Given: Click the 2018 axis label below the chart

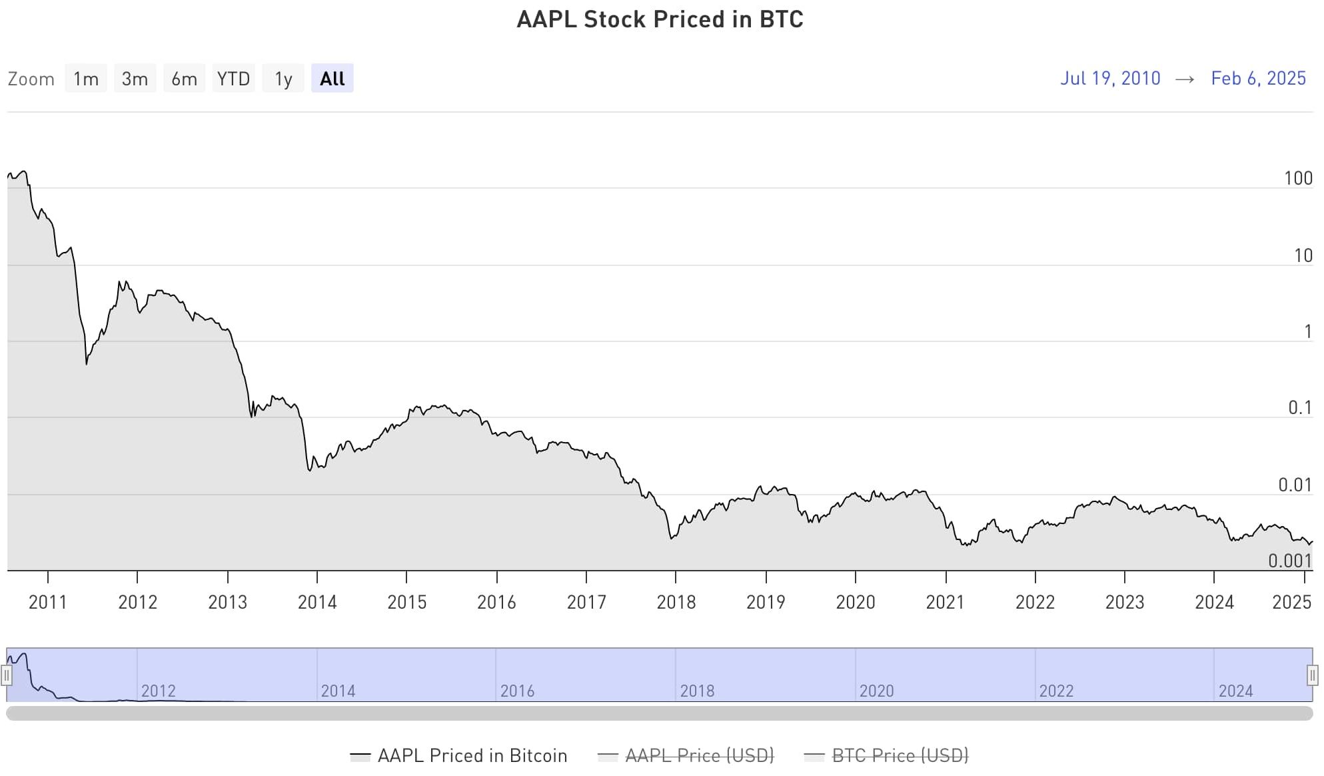Looking at the screenshot, I should point(676,601).
